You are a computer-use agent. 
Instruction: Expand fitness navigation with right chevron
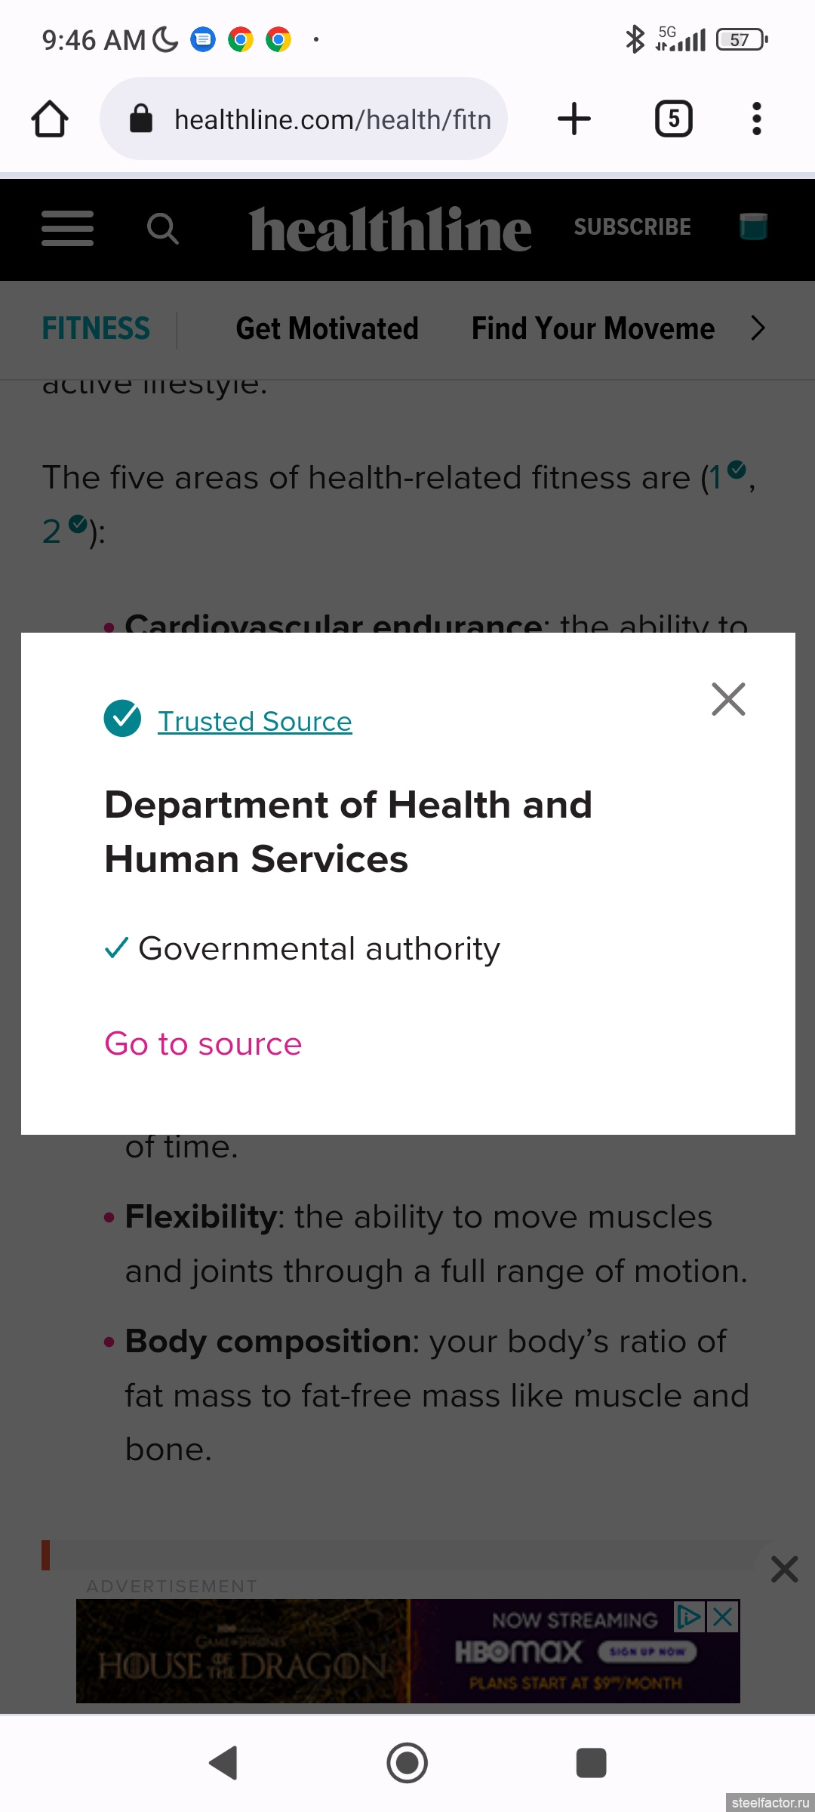(x=758, y=328)
